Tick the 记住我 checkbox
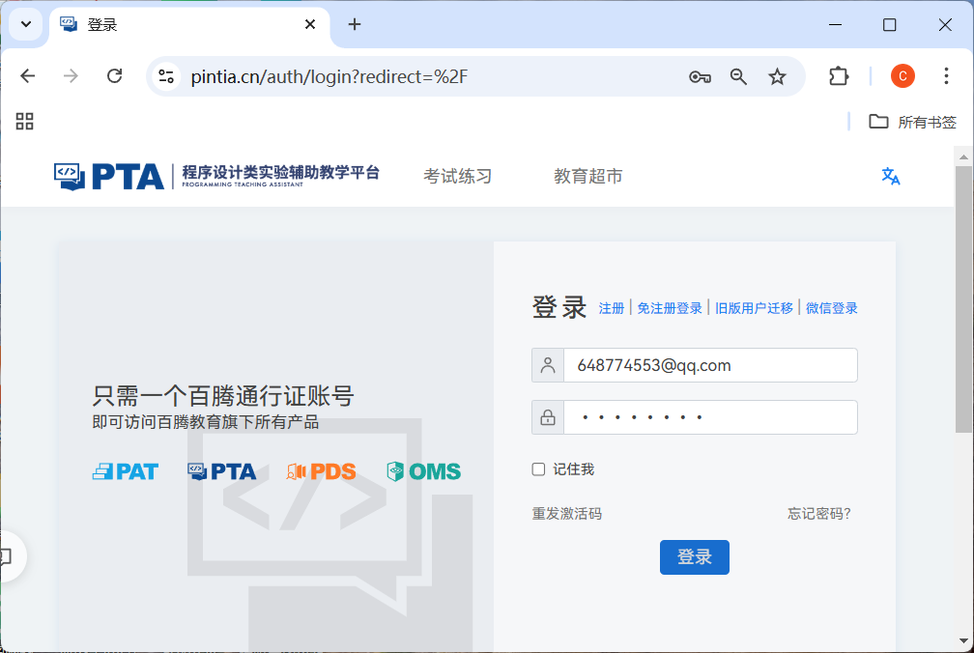974x653 pixels. click(x=538, y=469)
